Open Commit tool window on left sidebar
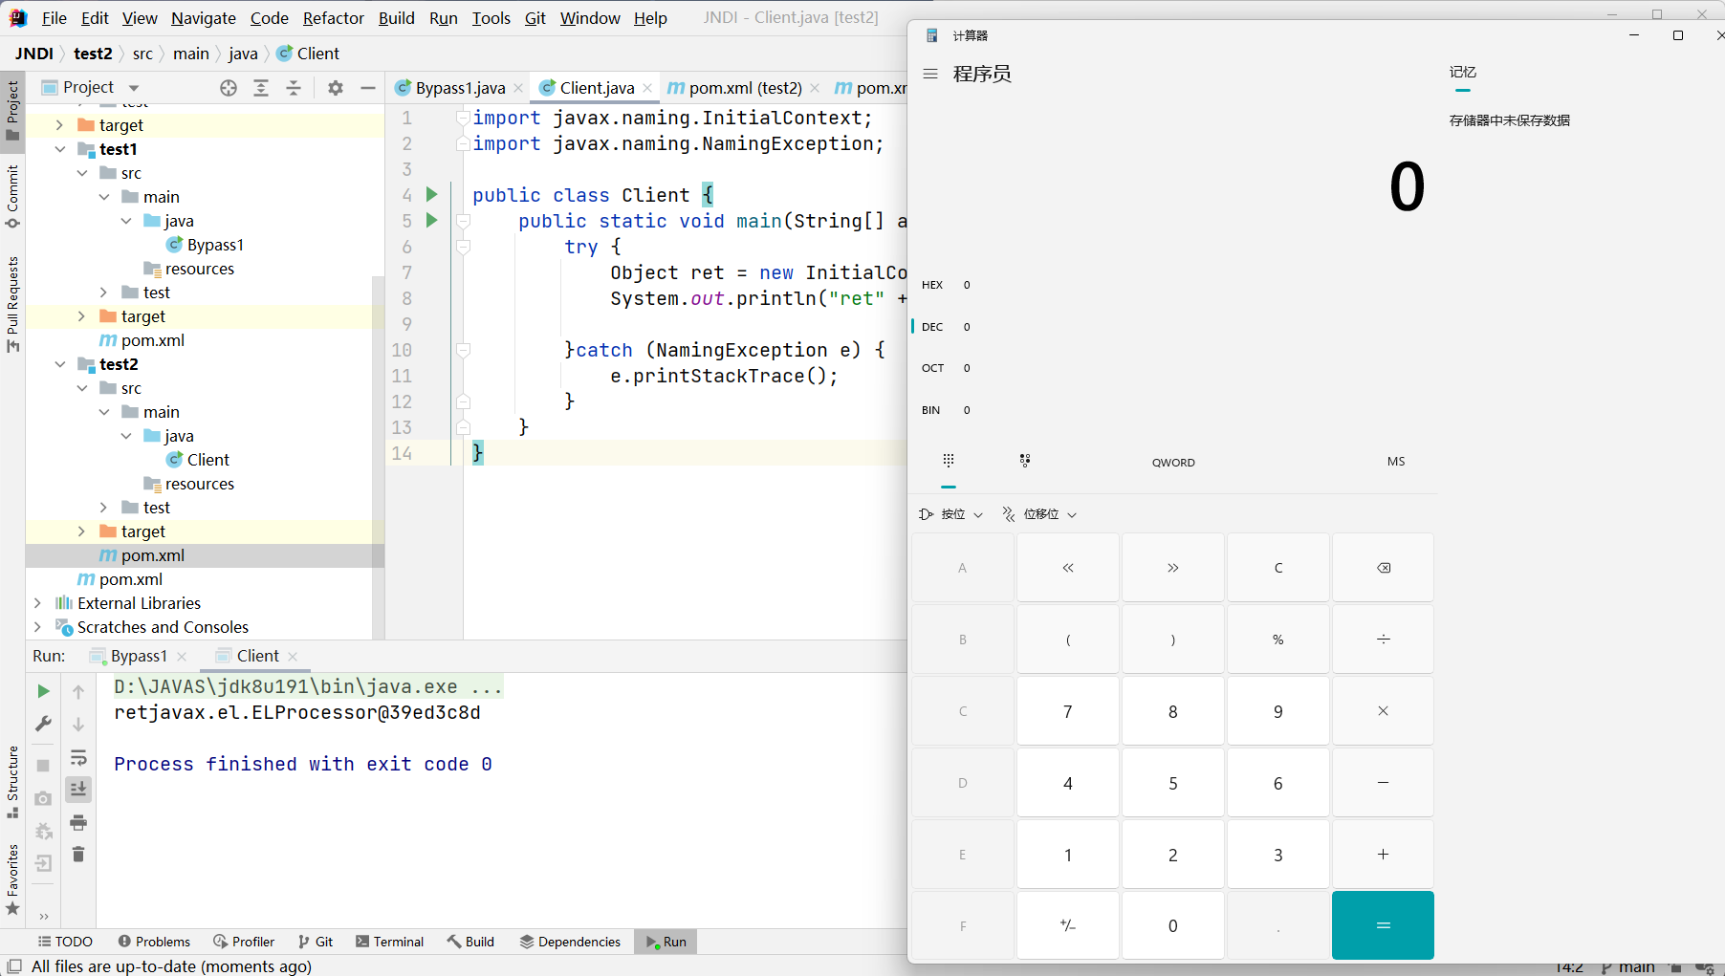Image resolution: width=1725 pixels, height=976 pixels. point(12,196)
